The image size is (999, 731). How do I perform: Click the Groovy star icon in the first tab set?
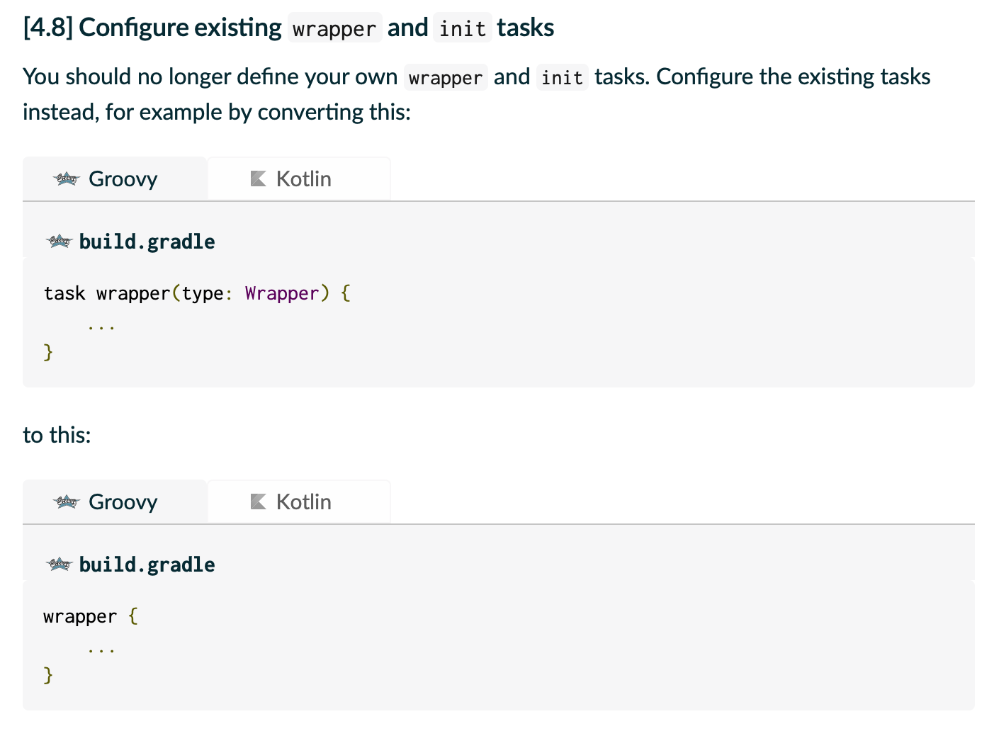click(67, 178)
